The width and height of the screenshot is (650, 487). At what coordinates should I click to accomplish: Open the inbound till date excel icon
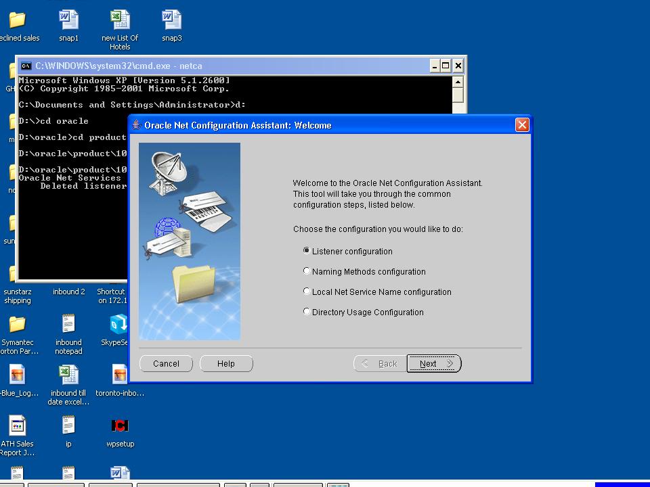tap(68, 374)
